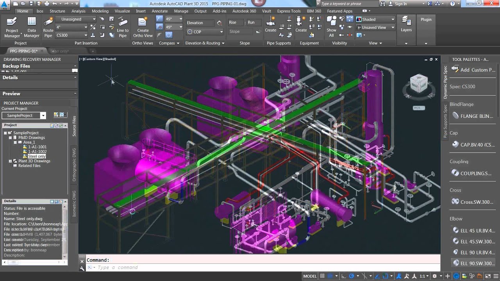This screenshot has width=500, height=281.
Task: Expand the Plant 3D Drawings tree node
Action: [11, 161]
